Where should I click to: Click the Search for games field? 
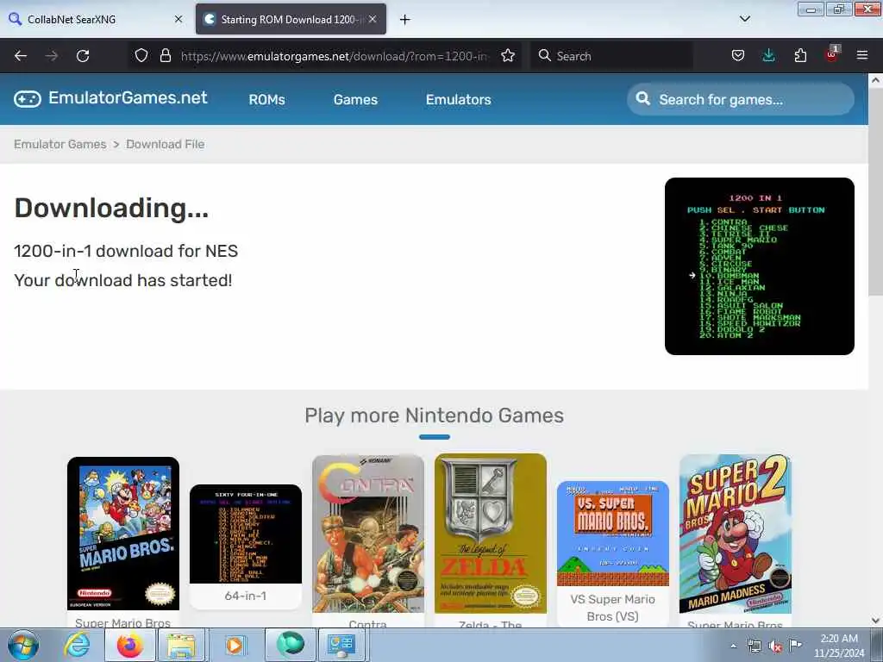pos(741,100)
